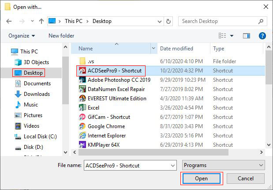The image size is (273, 190).
Task: Select the Internet Explorer icon
Action: (82, 135)
